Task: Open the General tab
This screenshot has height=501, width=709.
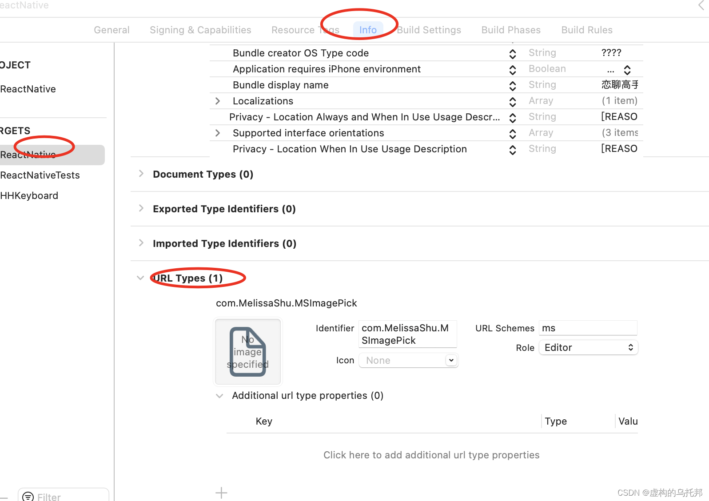Action: click(x=112, y=30)
